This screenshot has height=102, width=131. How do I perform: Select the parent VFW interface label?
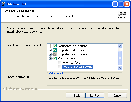(66, 58)
